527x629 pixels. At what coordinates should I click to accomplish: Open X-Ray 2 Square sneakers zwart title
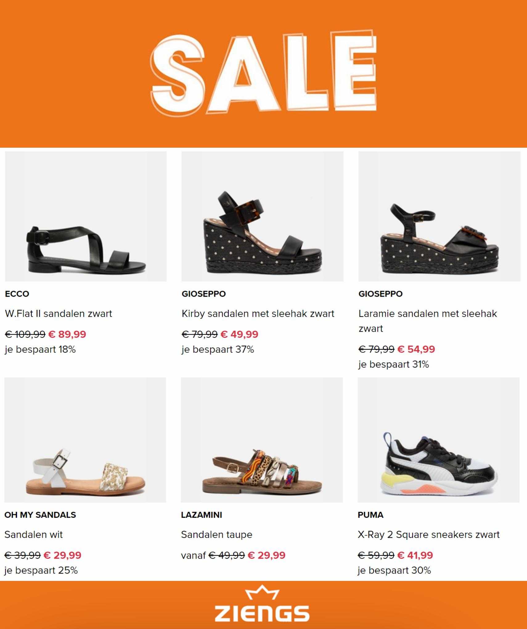(429, 534)
